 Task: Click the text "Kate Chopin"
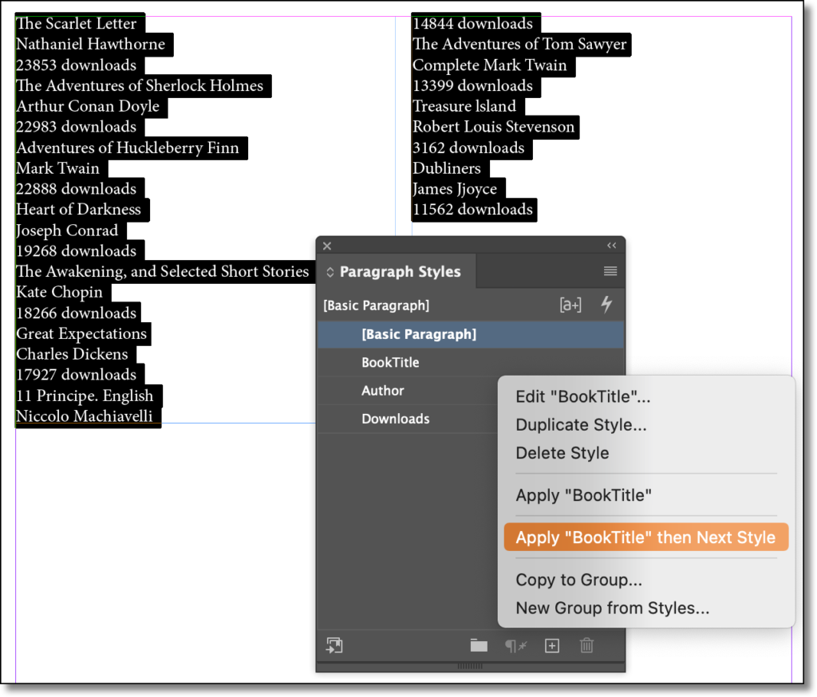click(x=59, y=292)
